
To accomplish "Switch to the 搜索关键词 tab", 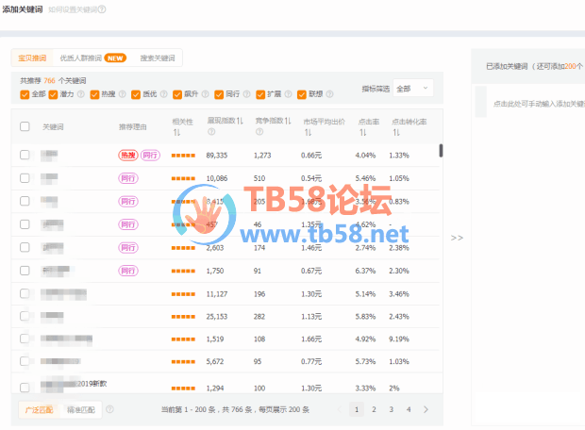I will 158,58.
